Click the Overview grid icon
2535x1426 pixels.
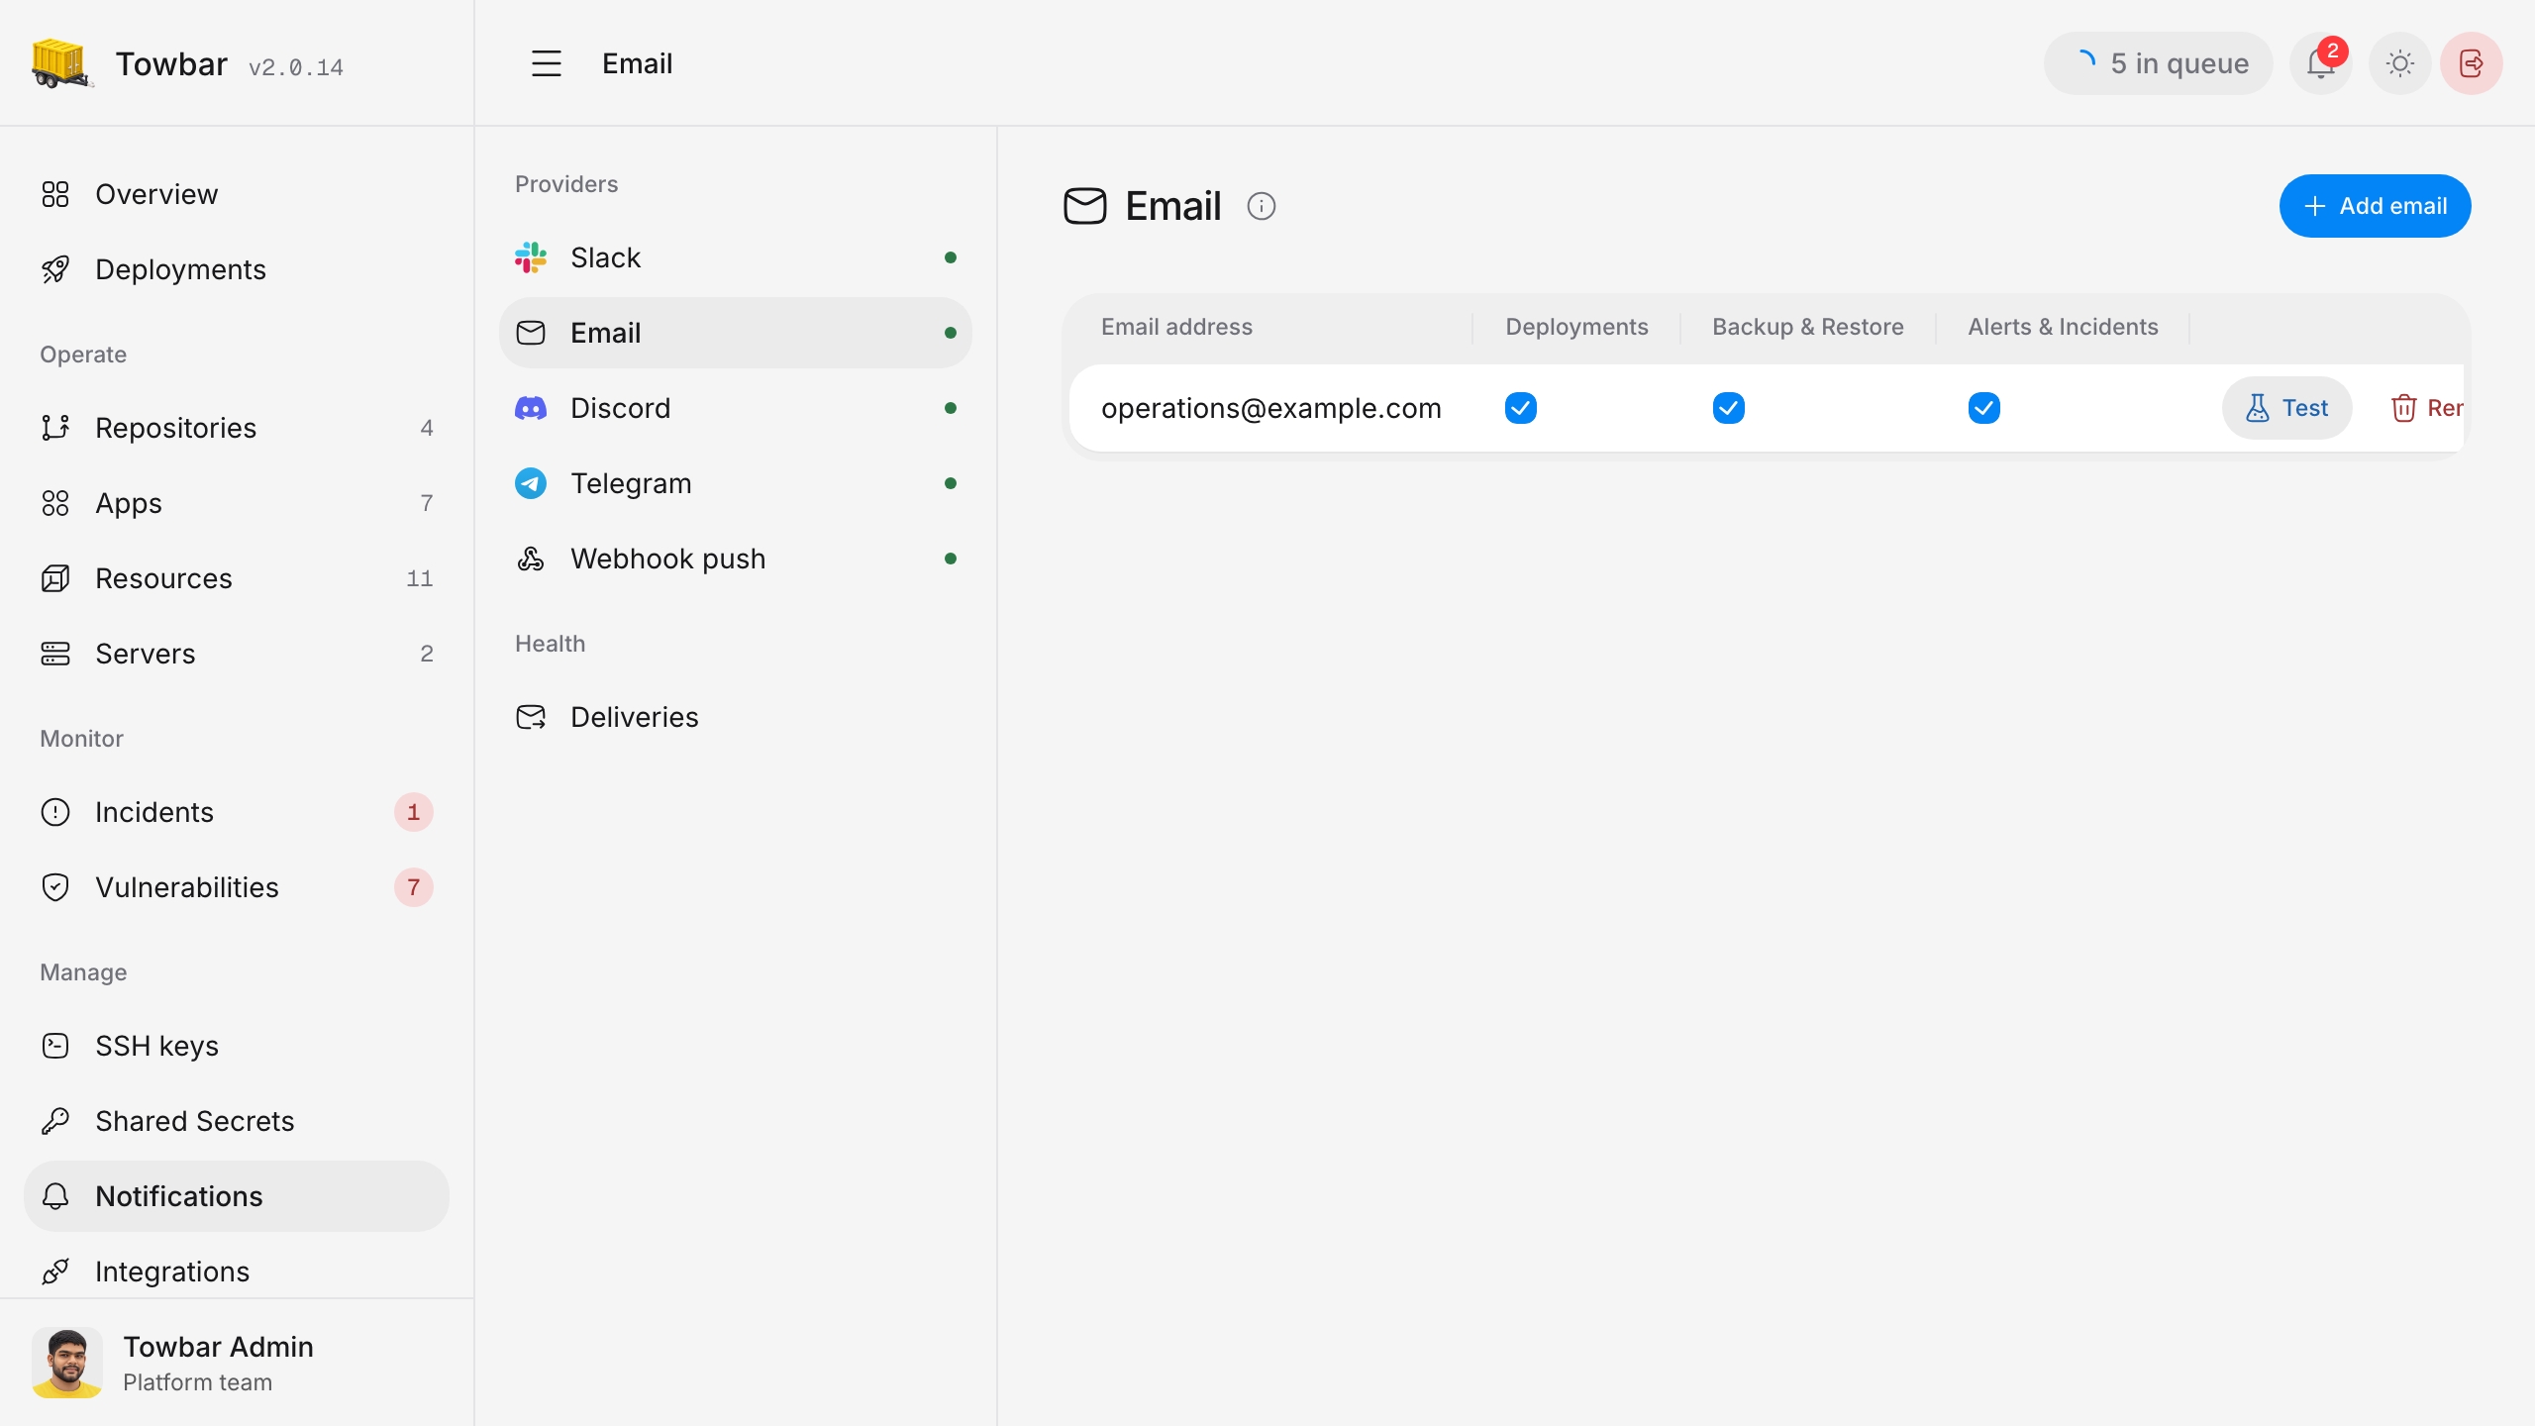[55, 194]
